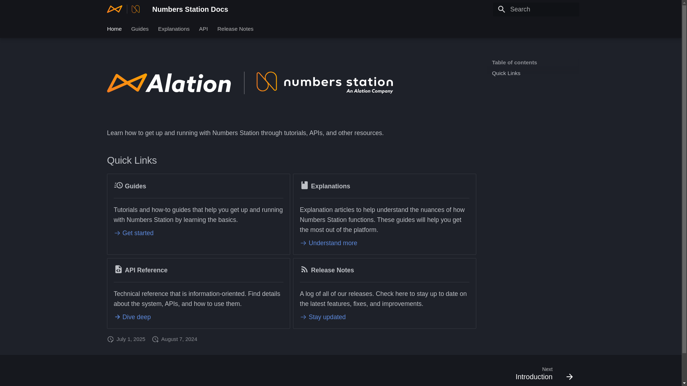
Task: Click the Alation logo in the header
Action: pos(123,9)
